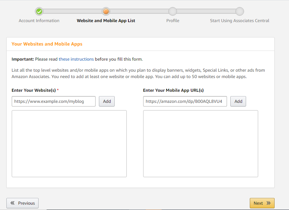This screenshot has height=210, width=289.
Task: Click inside the mobile apps list box
Action: point(200,144)
